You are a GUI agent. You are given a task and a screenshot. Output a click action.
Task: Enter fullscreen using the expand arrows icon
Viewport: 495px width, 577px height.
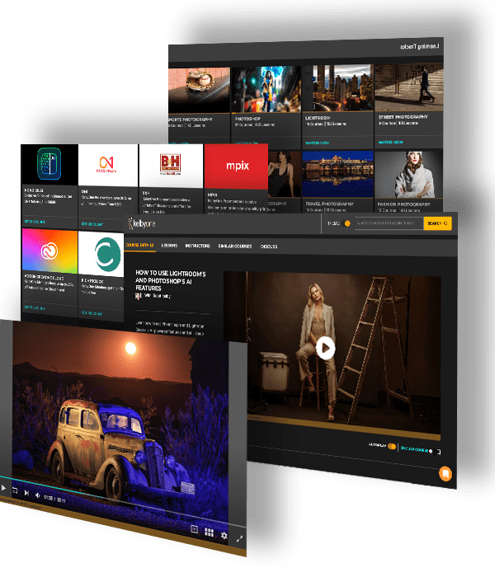[239, 538]
